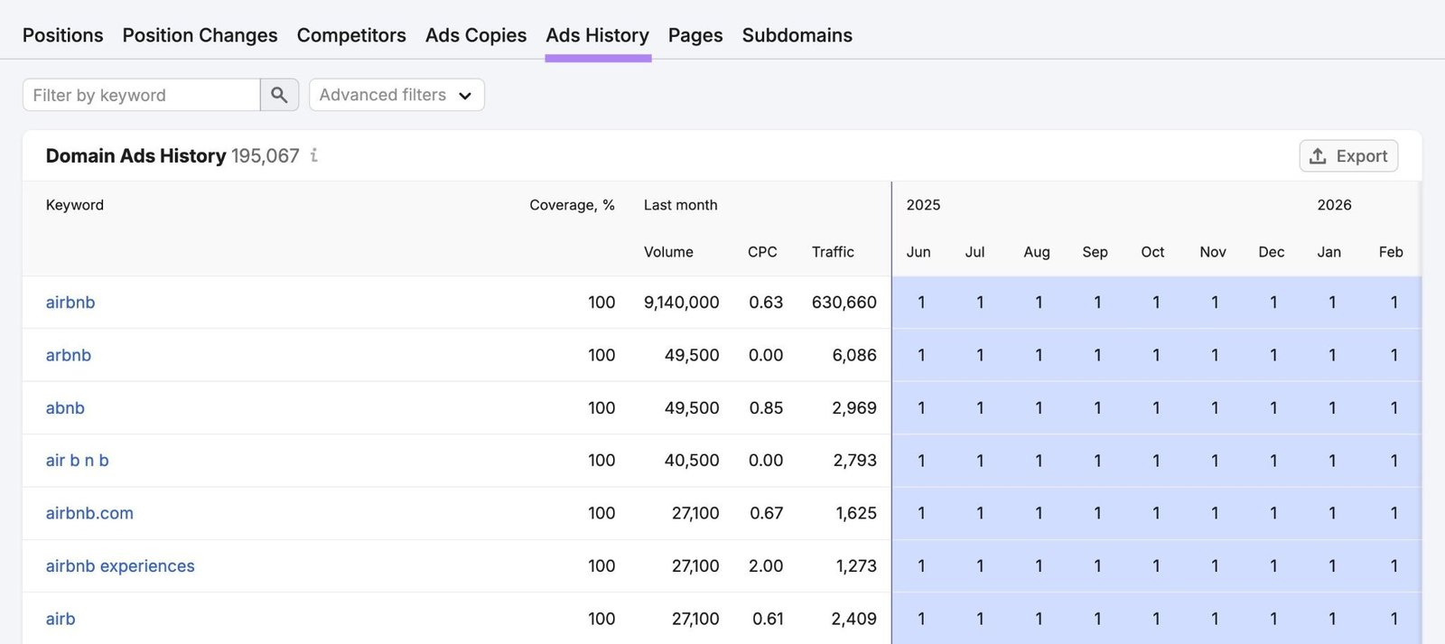
Task: Click the Oct month column header
Action: point(1152,252)
